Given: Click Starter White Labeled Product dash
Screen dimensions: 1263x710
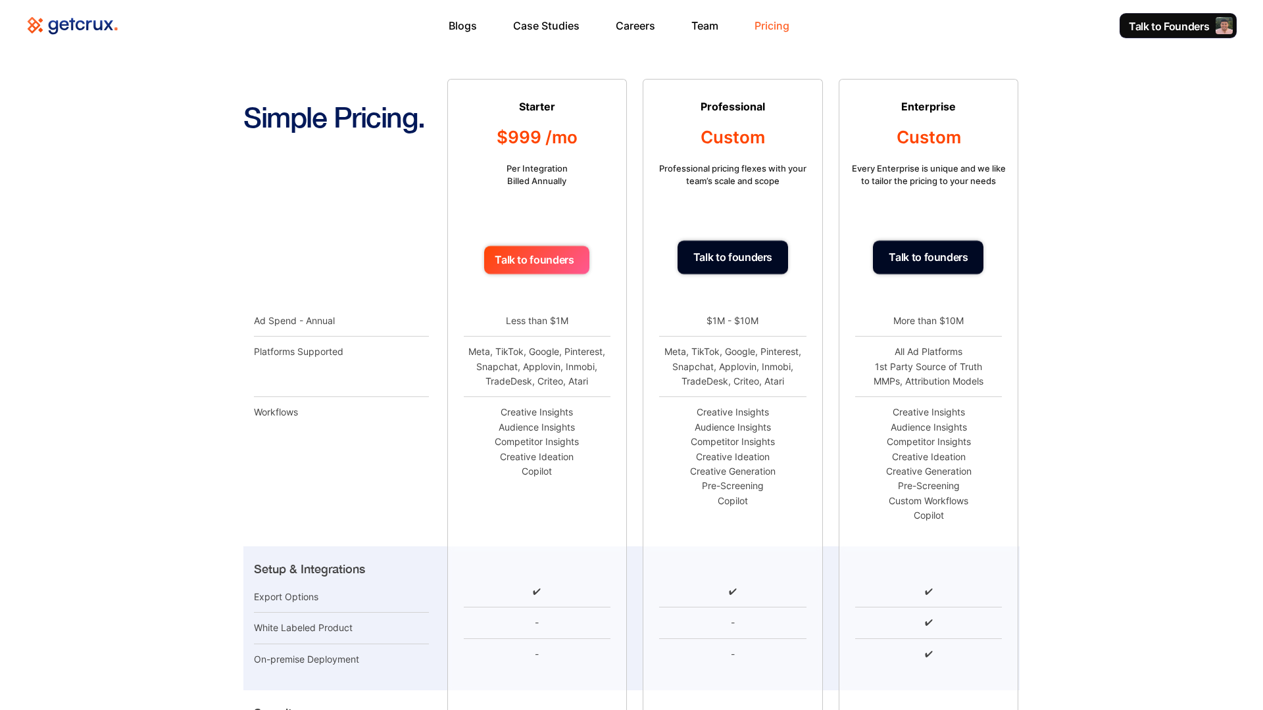Looking at the screenshot, I should [537, 623].
